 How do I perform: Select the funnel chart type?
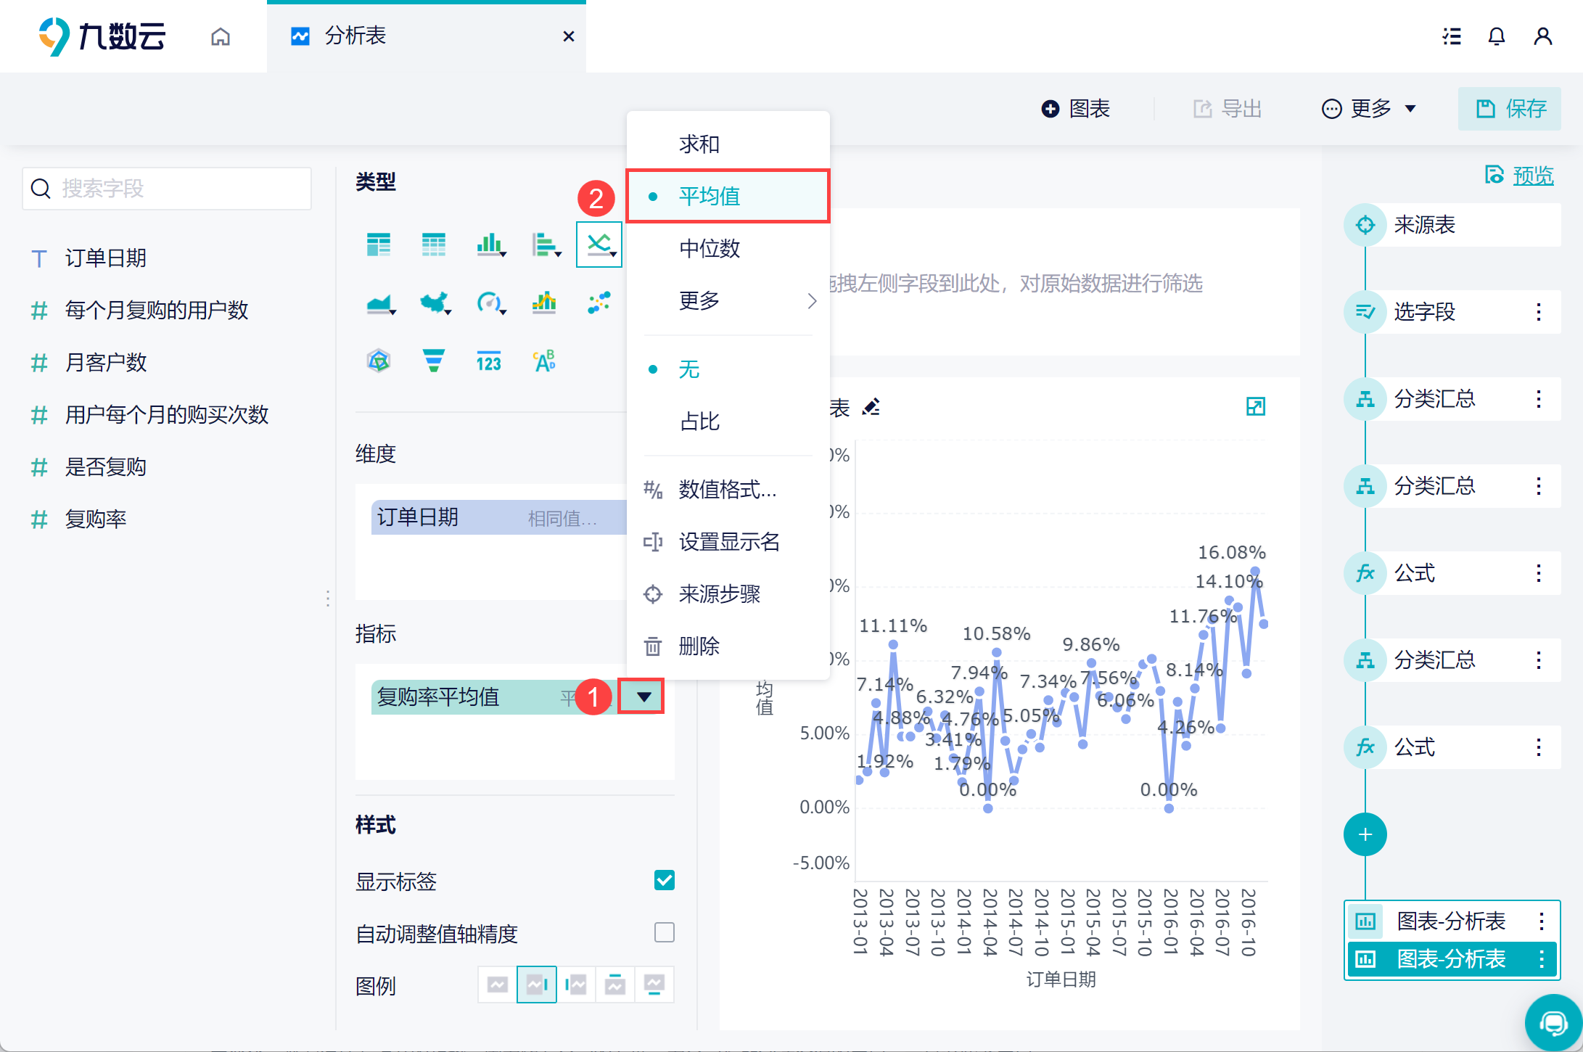434,361
